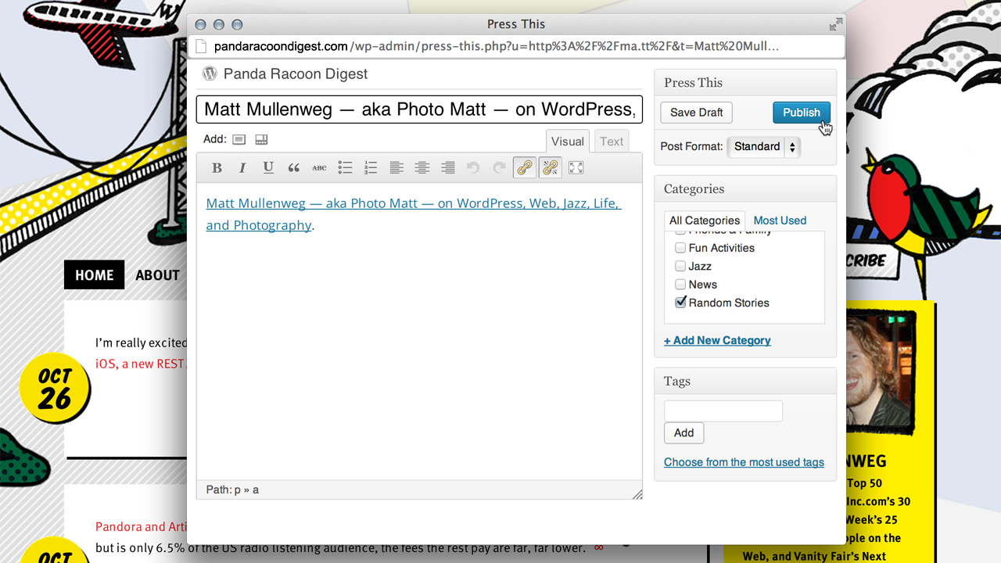Open the Pandora article link in background page
1001x563 pixels.
tap(142, 526)
